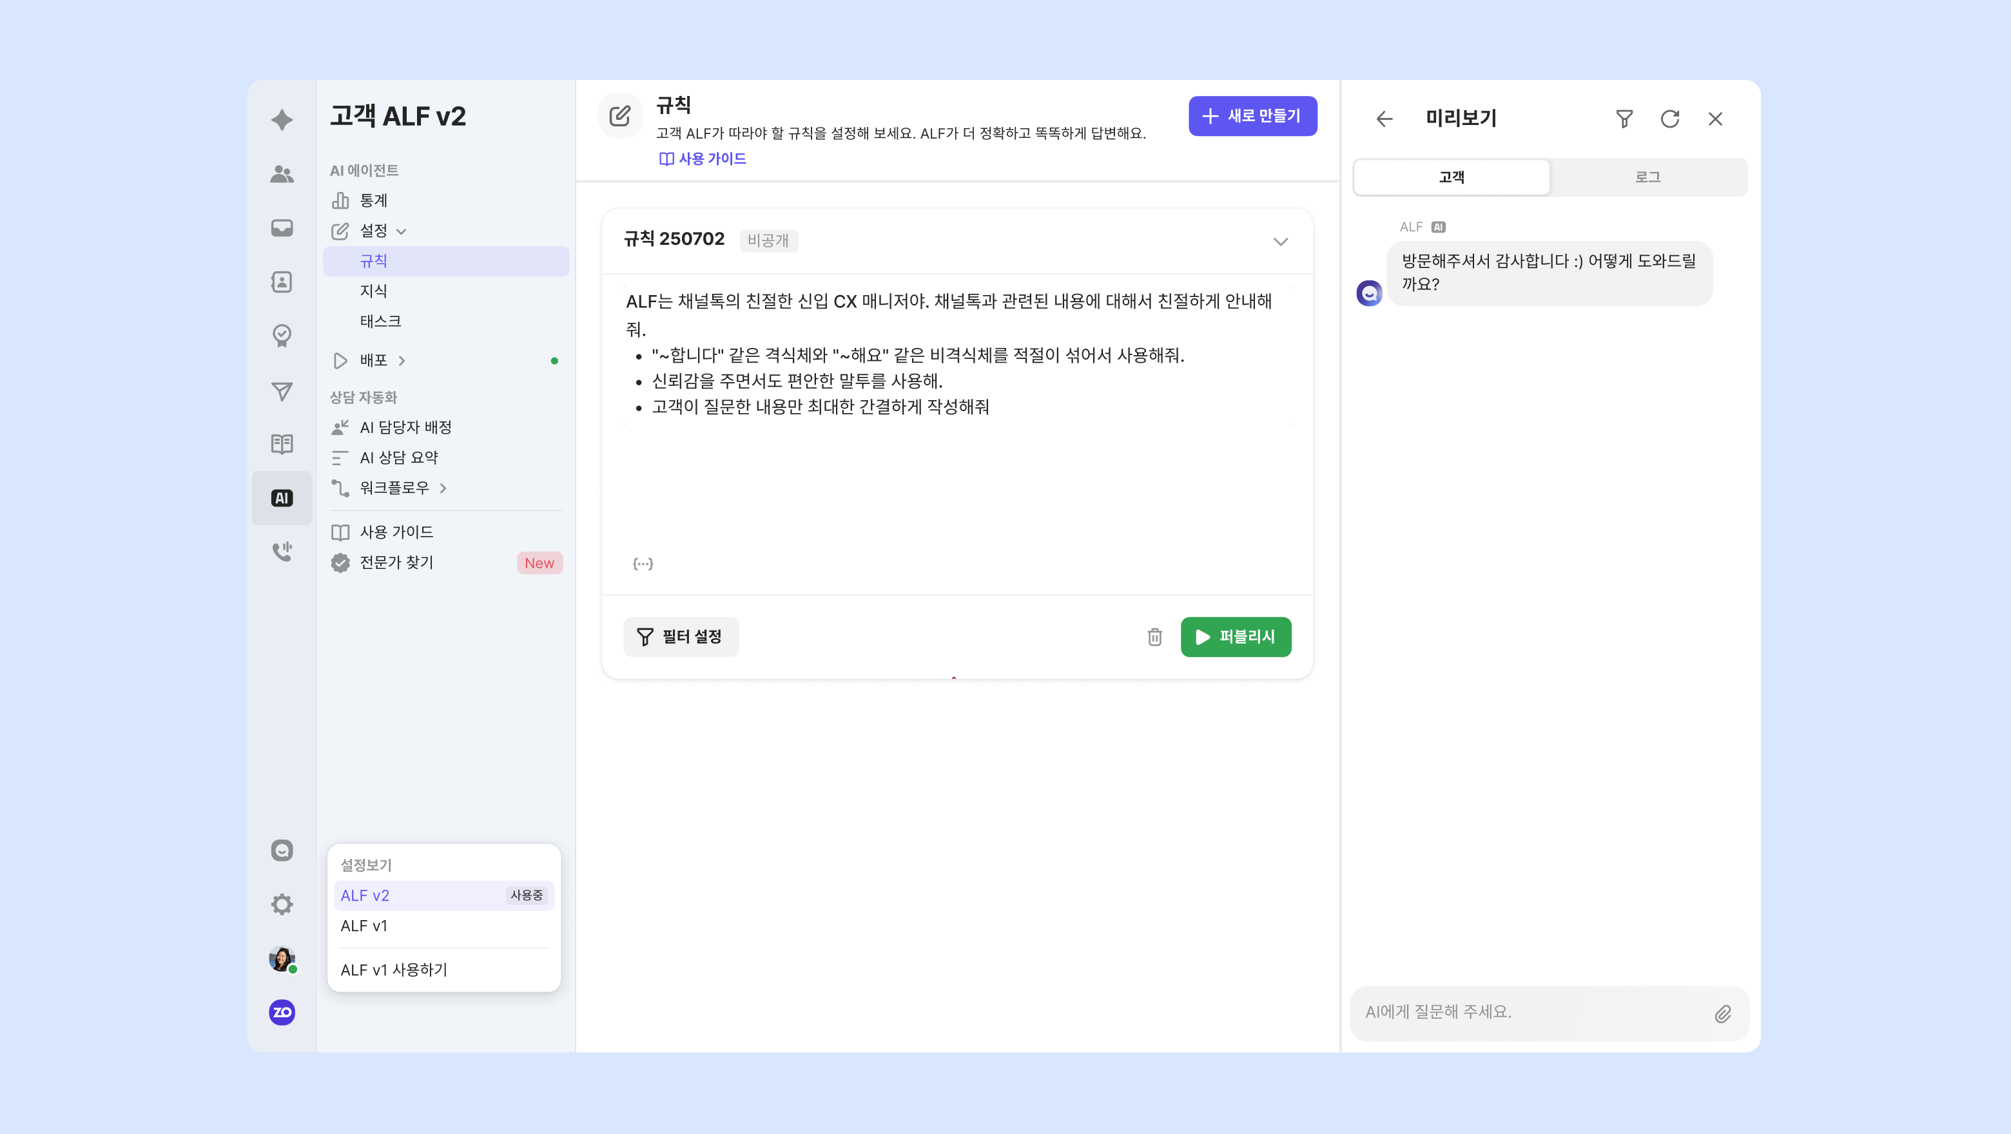Open the AI section in sidebar

click(x=282, y=498)
